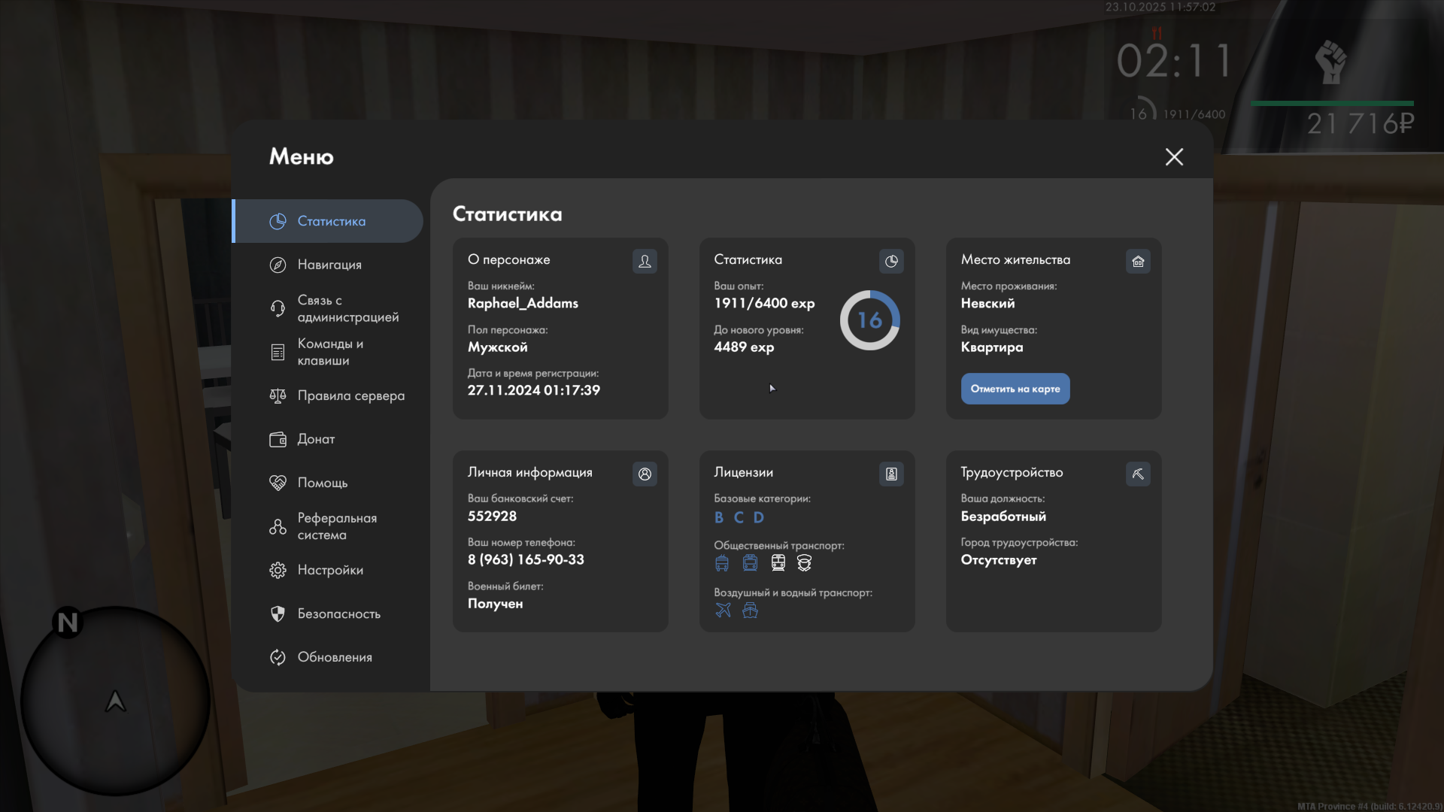Open the Донат menu section
This screenshot has width=1444, height=812.
[x=315, y=439]
